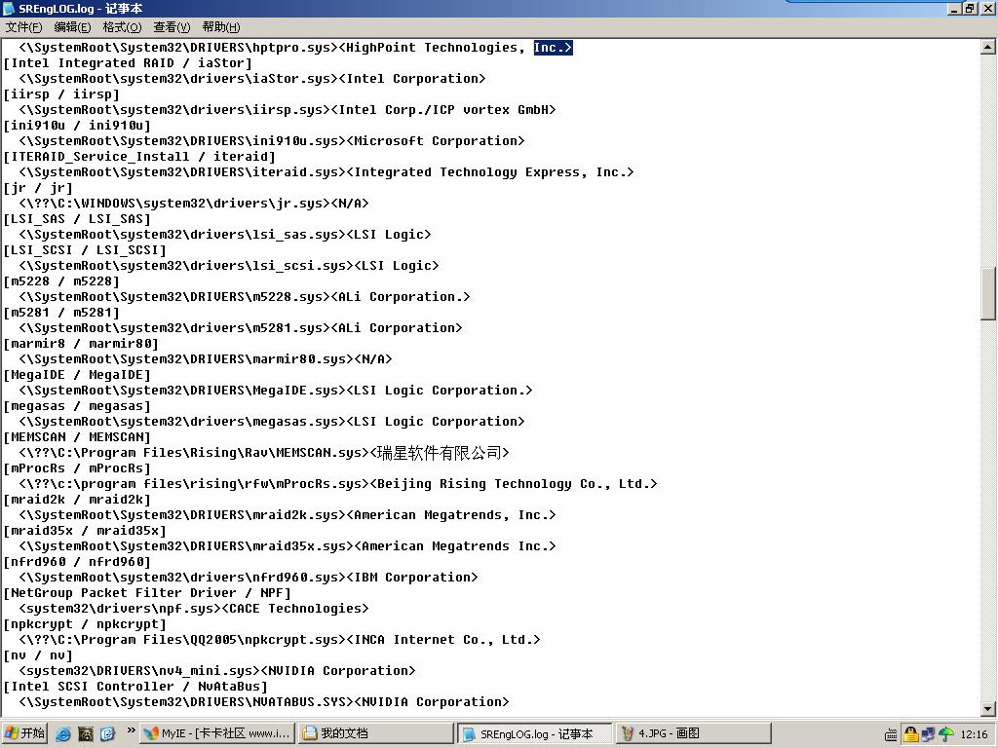This screenshot has width=998, height=748.
Task: Click the '[megasas / megasas]' line
Action: point(77,406)
